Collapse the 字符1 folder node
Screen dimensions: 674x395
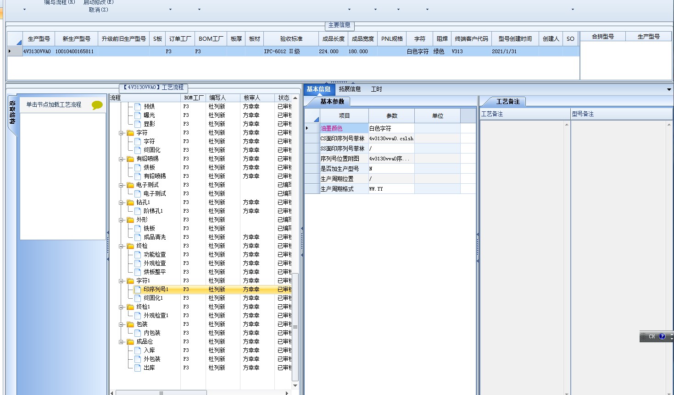click(122, 281)
